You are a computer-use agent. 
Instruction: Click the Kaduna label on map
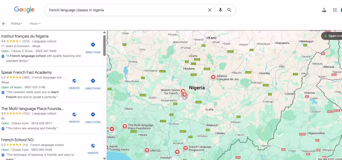pos(190,68)
